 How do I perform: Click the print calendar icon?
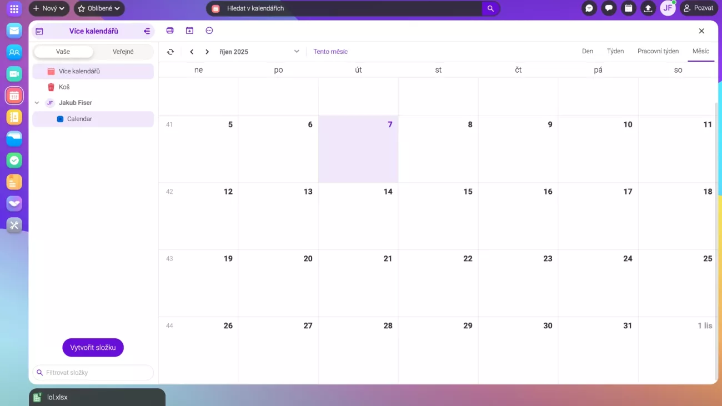coord(170,31)
